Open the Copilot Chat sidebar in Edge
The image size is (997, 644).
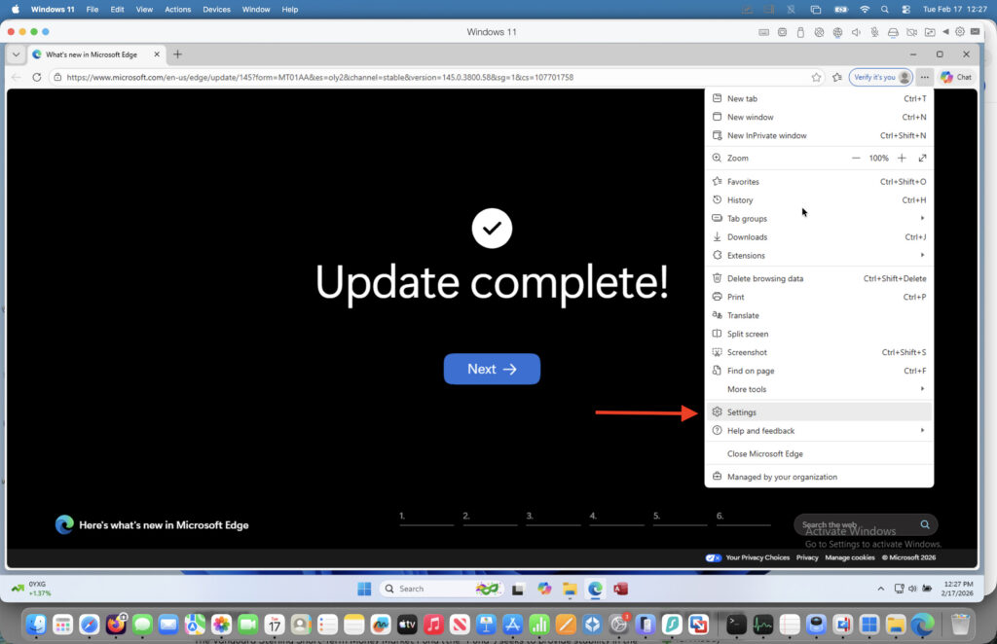[x=957, y=77]
